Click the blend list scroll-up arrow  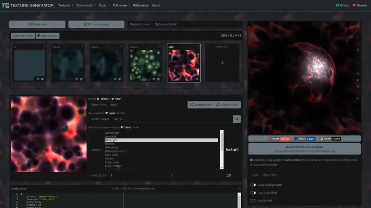point(222,131)
